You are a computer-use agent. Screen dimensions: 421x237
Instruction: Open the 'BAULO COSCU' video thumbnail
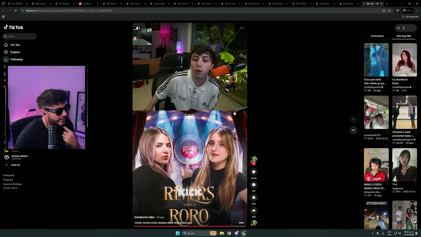pyautogui.click(x=376, y=165)
